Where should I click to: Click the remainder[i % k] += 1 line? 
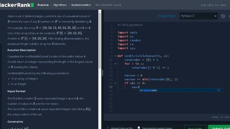click(150, 68)
